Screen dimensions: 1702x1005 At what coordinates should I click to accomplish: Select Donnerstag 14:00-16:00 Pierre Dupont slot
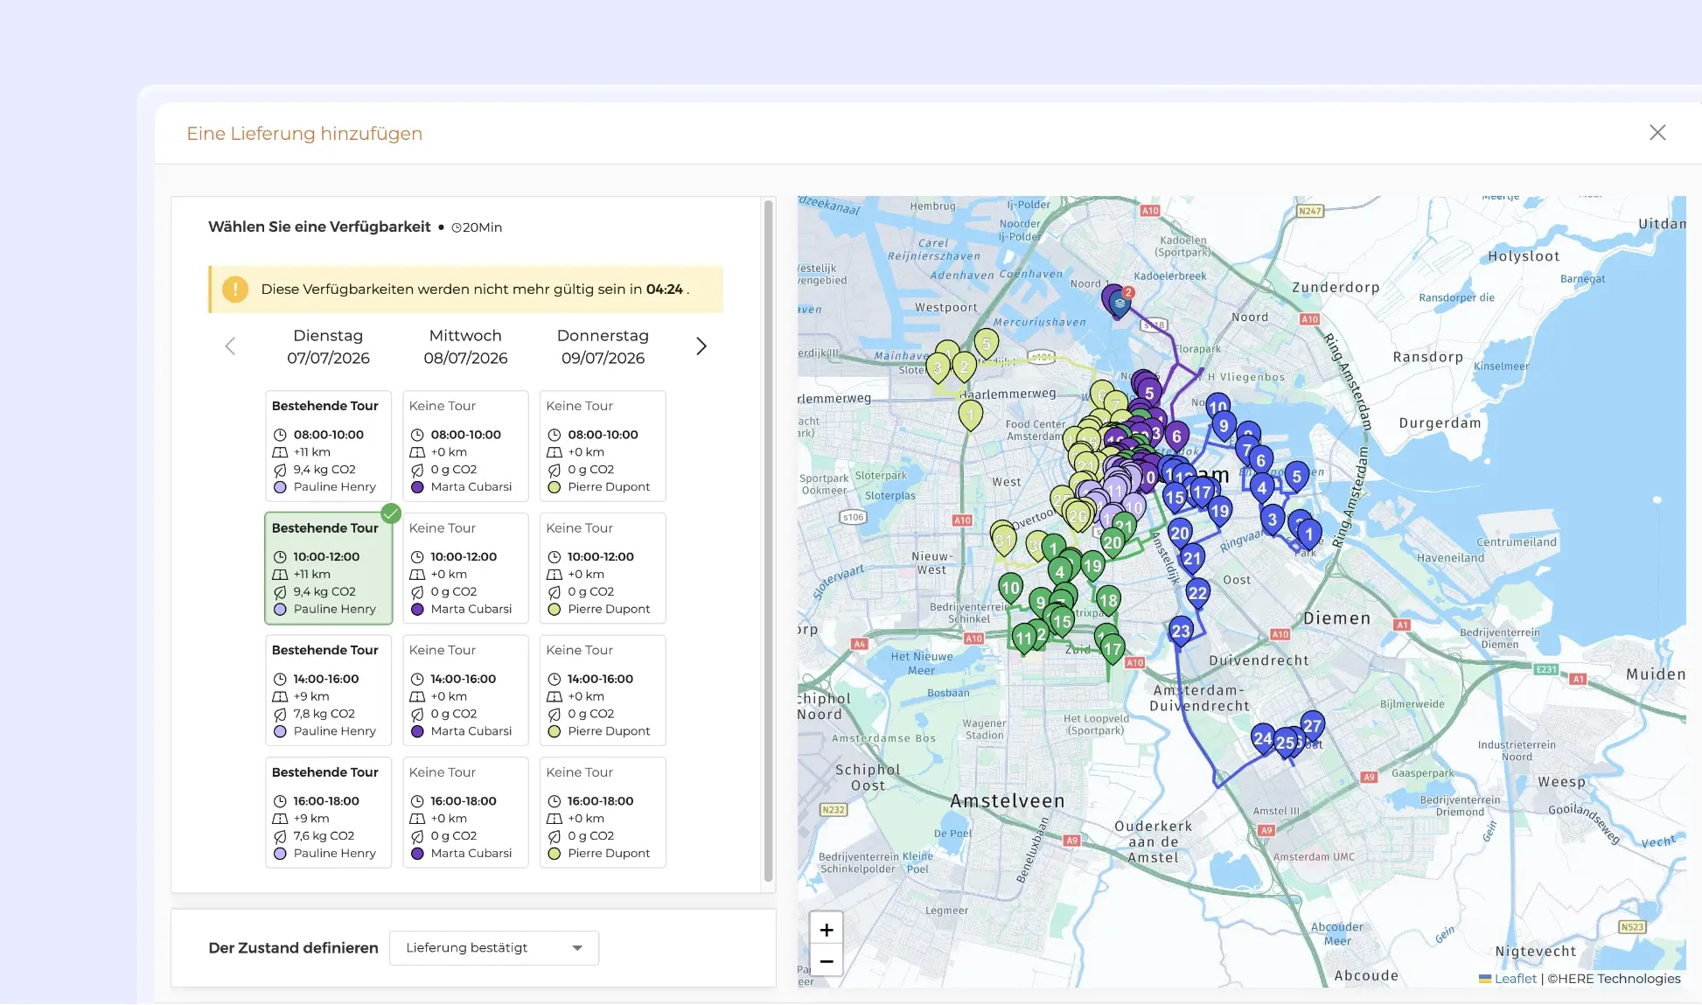[x=603, y=690]
